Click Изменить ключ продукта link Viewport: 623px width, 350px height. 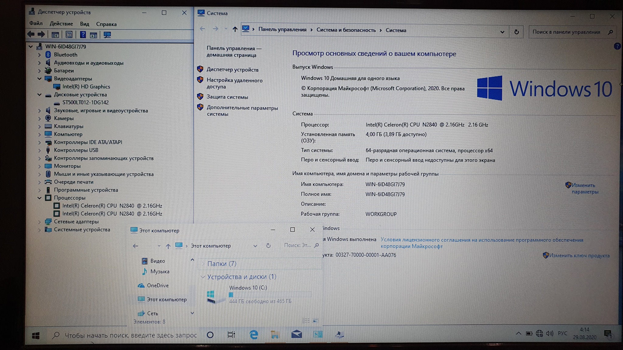[579, 256]
